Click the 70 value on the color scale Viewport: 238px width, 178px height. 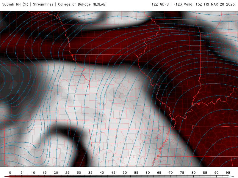pyautogui.click(x=170, y=173)
